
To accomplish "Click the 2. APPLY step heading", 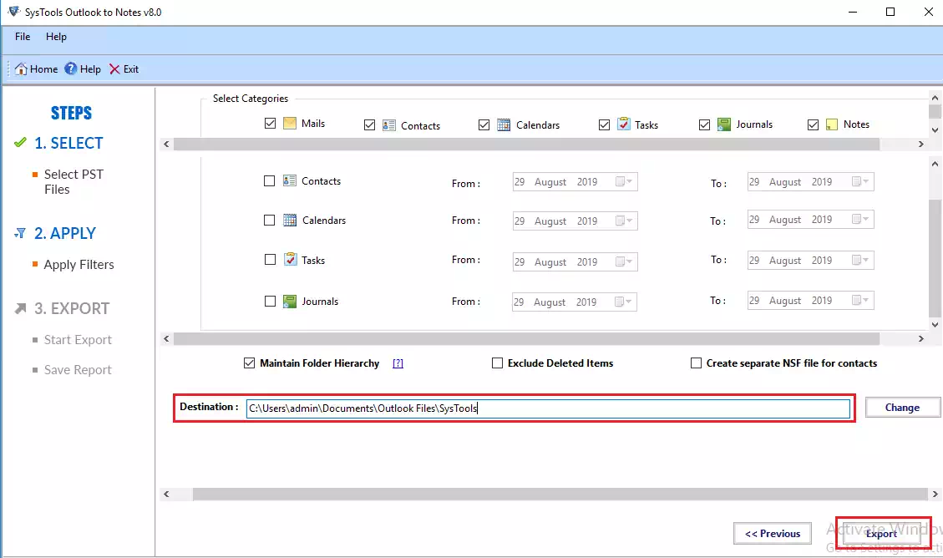I will pos(65,233).
